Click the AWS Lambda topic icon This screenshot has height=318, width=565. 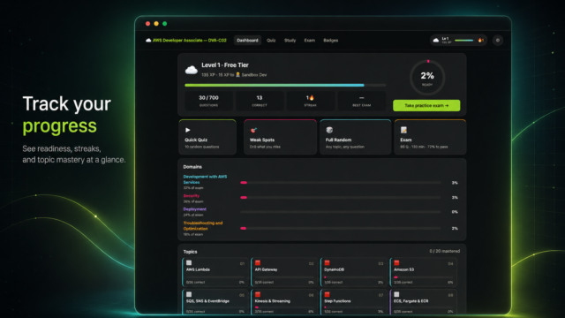coord(189,263)
